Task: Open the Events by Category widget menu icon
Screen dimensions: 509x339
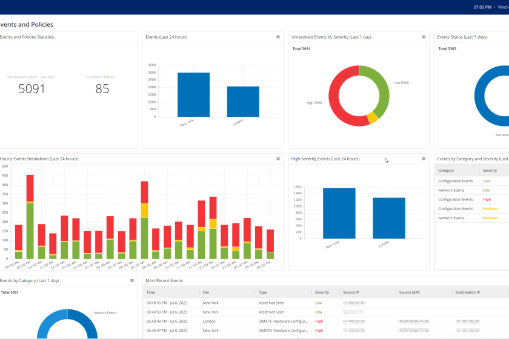Action: coord(132,281)
